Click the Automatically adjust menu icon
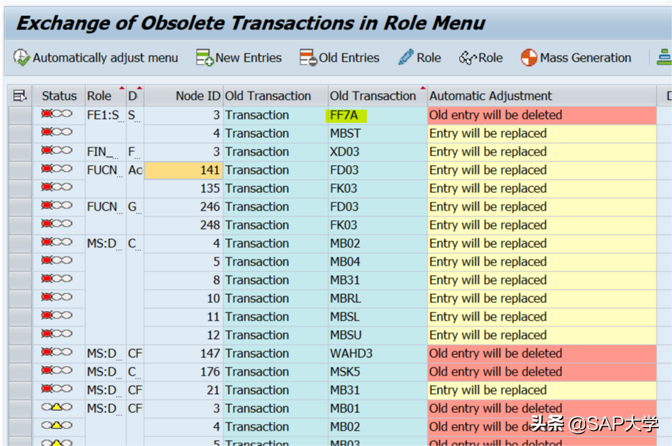Image resolution: width=672 pixels, height=446 pixels. 22,57
